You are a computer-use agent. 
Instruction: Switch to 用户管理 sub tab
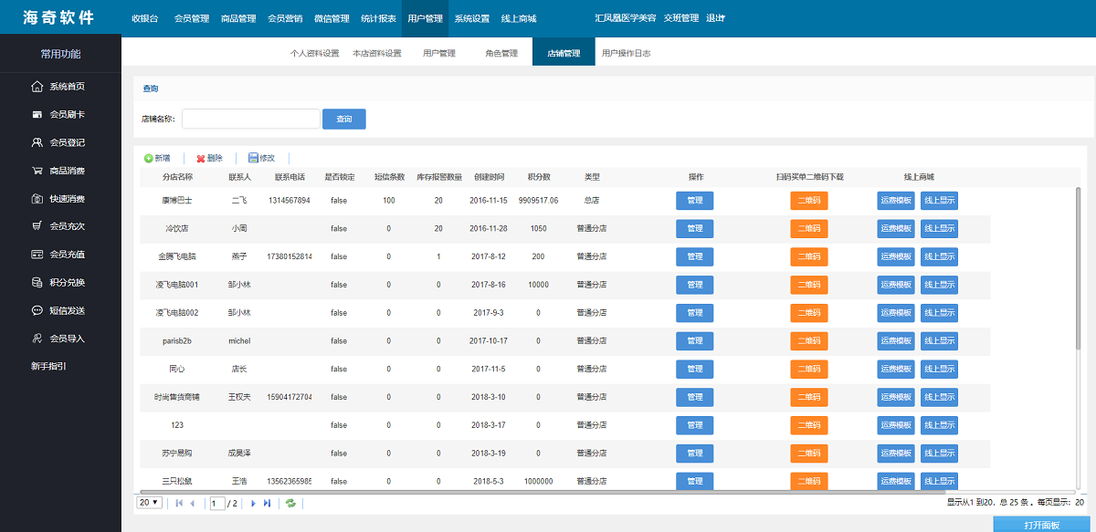439,53
